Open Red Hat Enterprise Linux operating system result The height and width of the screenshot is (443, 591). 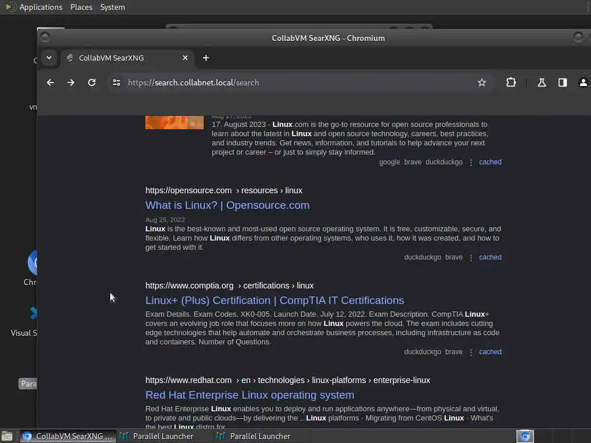[x=250, y=395]
